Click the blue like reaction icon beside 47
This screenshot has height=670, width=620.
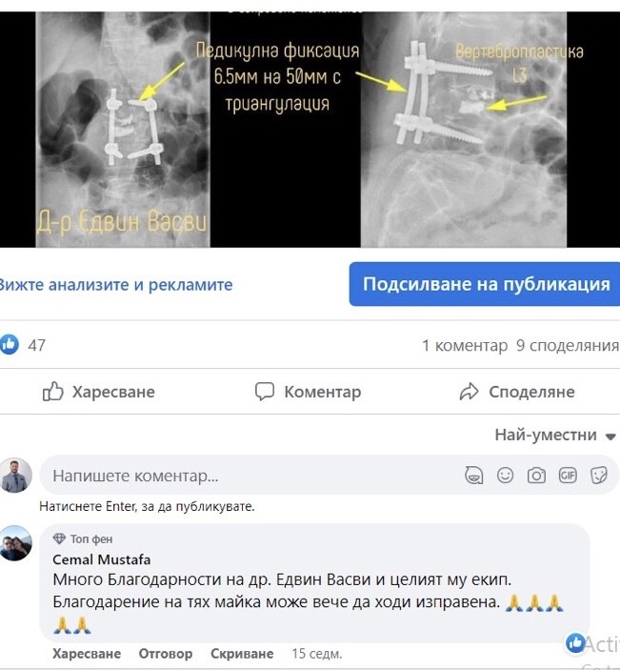pyautogui.click(x=10, y=344)
